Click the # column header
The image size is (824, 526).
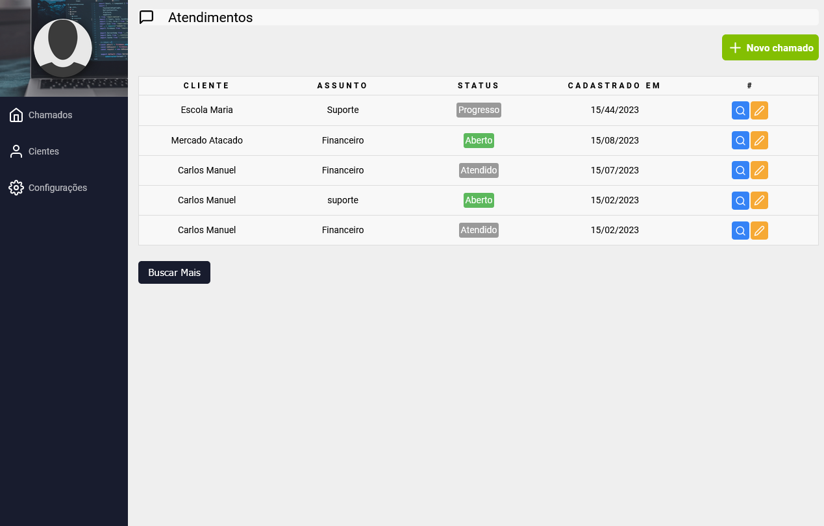pos(750,86)
